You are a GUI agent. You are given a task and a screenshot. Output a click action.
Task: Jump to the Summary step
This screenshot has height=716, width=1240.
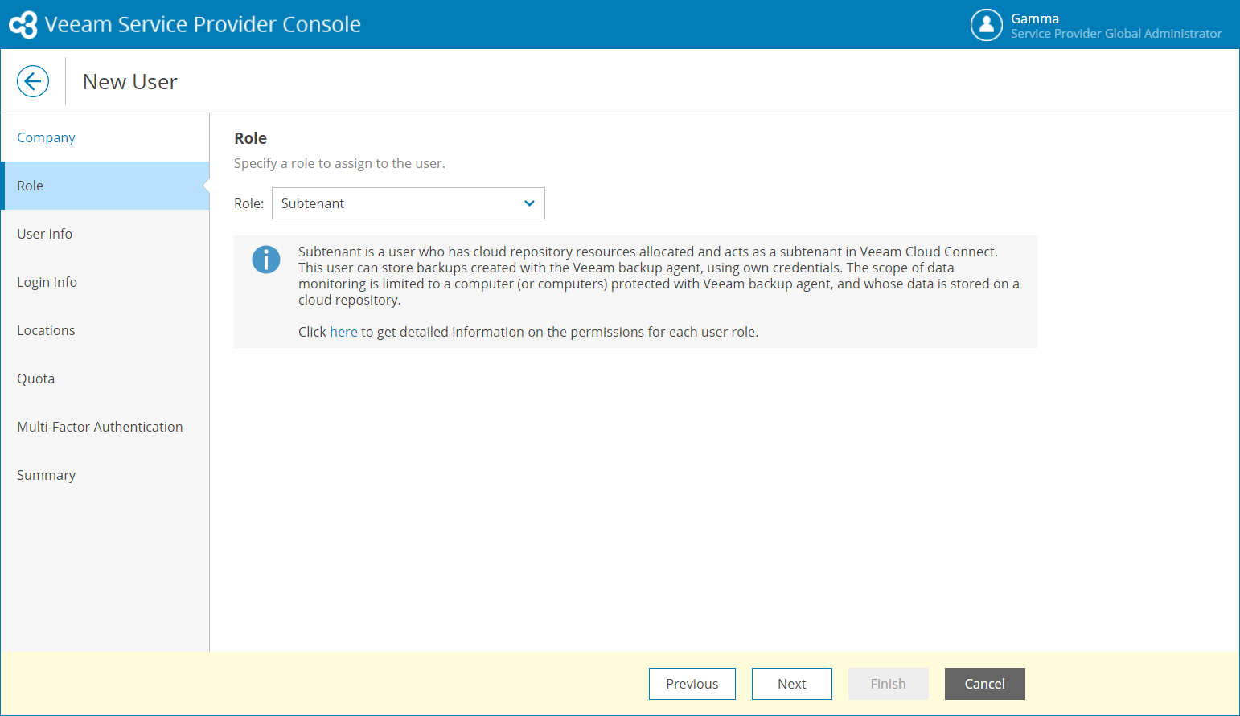point(47,475)
